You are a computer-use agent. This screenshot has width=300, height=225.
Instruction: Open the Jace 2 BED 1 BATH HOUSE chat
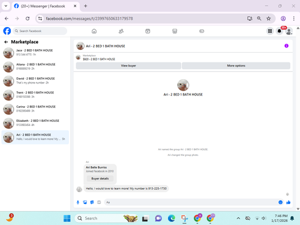click(x=35, y=53)
